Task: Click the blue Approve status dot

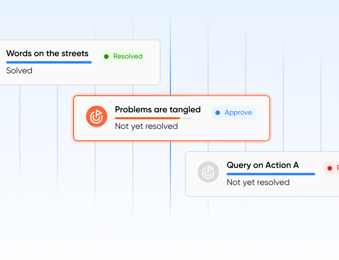Action: tap(218, 113)
